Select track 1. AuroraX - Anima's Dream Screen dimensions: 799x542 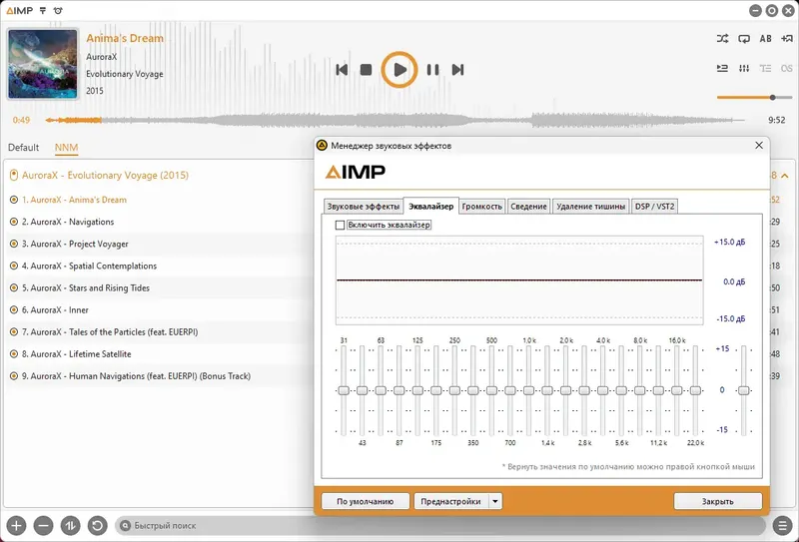click(x=158, y=200)
